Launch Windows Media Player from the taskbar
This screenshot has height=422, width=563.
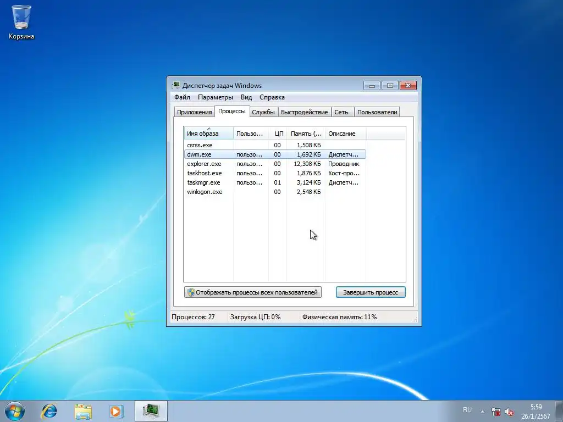coord(116,411)
